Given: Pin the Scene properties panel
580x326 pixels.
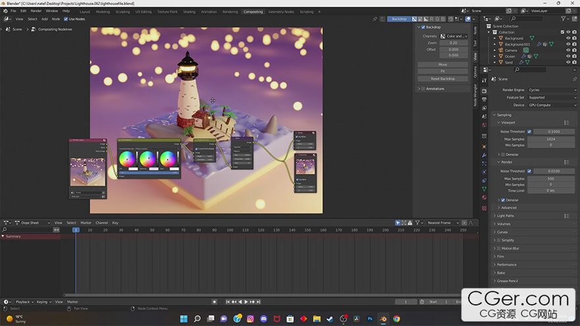Looking at the screenshot, I should tap(575, 79).
